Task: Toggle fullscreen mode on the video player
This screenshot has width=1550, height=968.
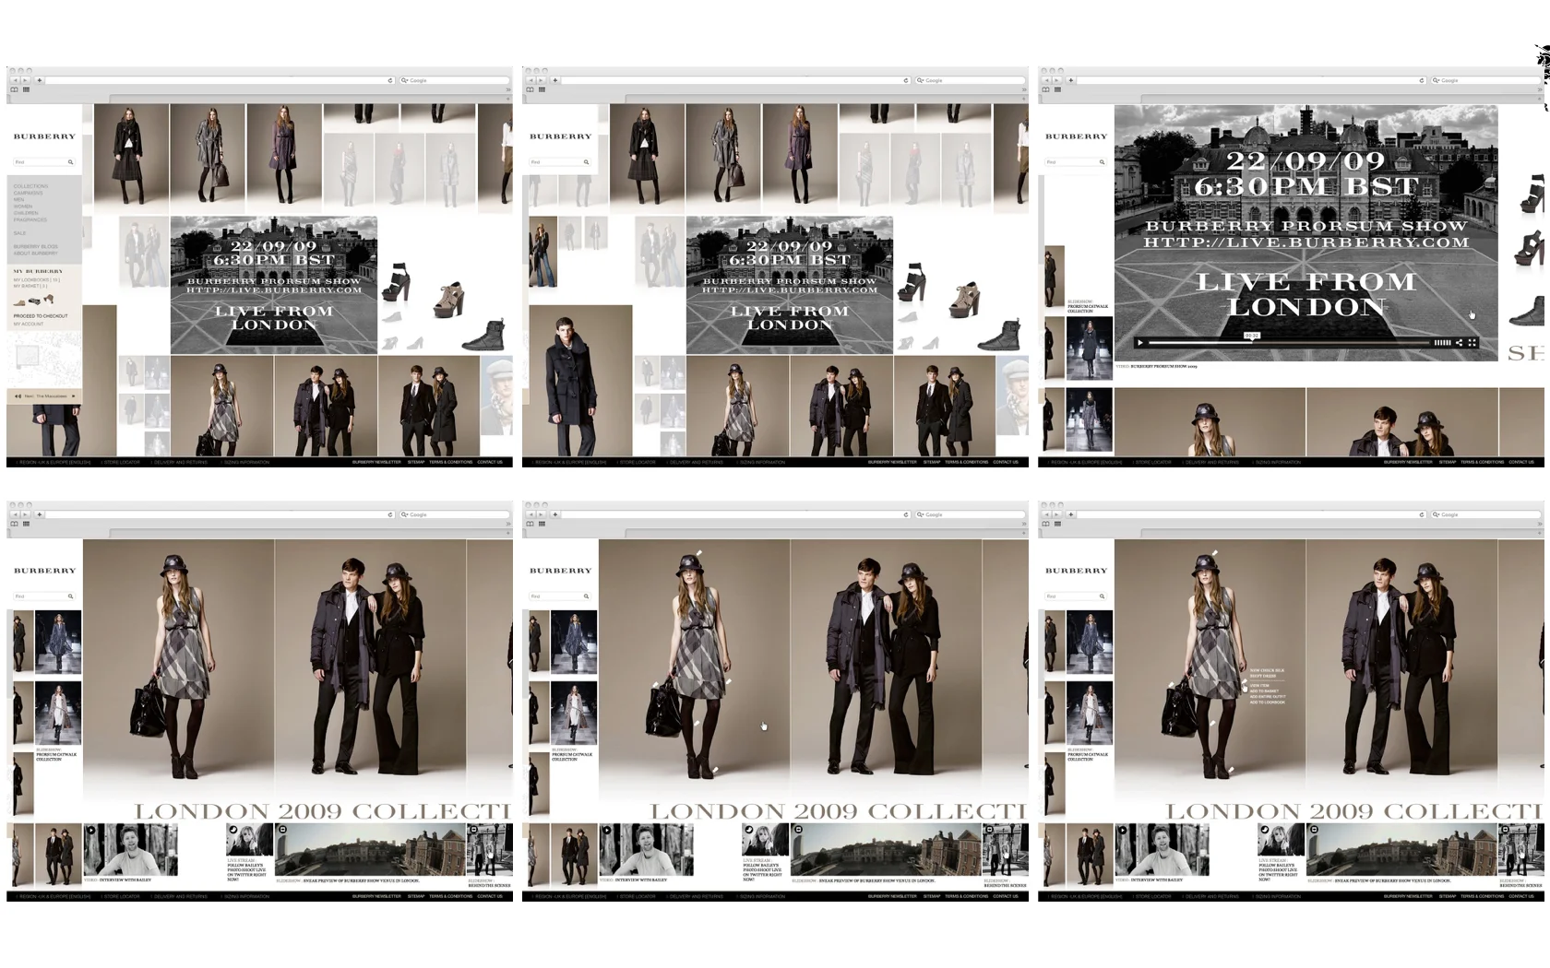Action: click(x=1472, y=343)
